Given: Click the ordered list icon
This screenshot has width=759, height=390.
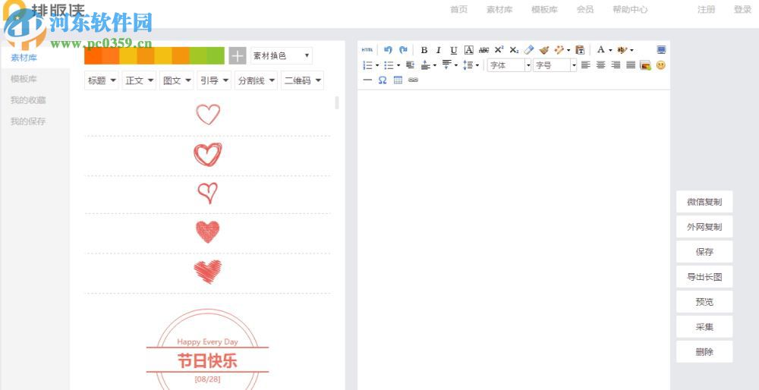Looking at the screenshot, I should pyautogui.click(x=368, y=64).
